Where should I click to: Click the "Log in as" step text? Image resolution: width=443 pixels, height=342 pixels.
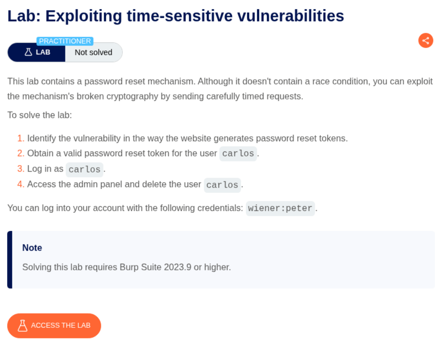coord(45,169)
